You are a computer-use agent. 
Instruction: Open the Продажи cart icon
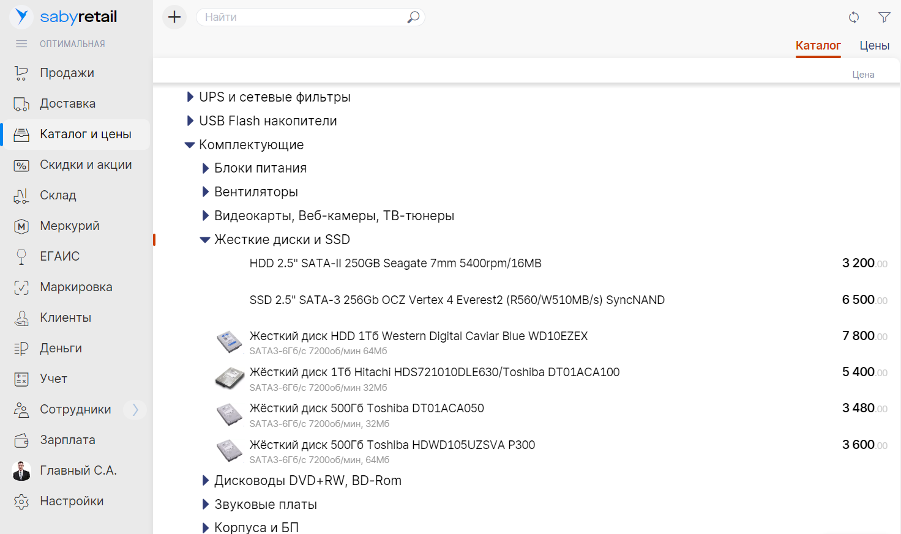pos(21,73)
